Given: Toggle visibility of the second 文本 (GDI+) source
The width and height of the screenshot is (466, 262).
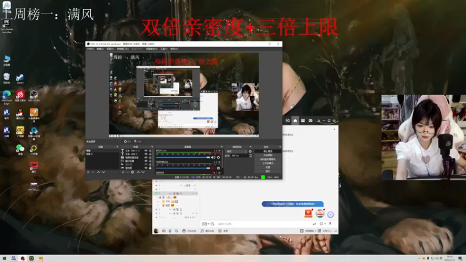Looking at the screenshot, I should pyautogui.click(x=146, y=154).
